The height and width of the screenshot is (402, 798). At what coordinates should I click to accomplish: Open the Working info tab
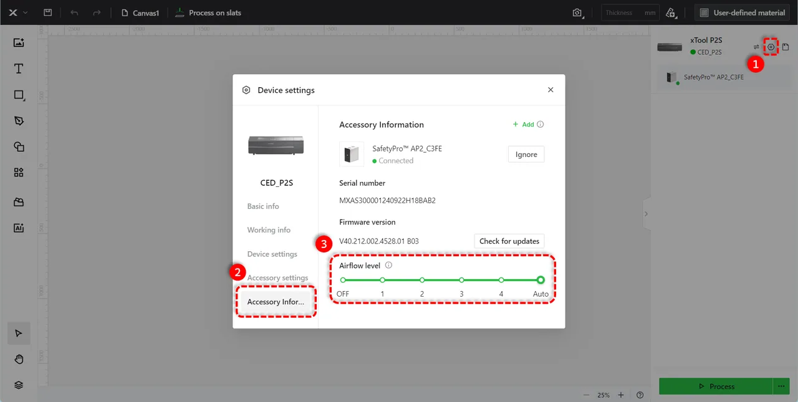point(269,230)
